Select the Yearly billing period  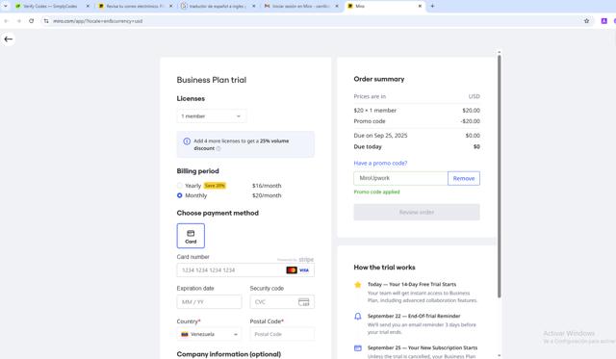pos(180,186)
